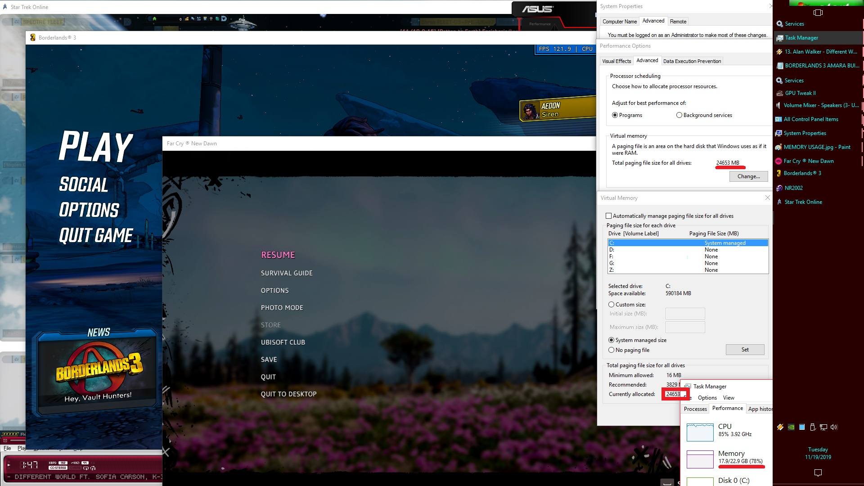Viewport: 864px width, 486px height.
Task: Click the Winamp shuffle 123 icon
Action: click(93, 468)
